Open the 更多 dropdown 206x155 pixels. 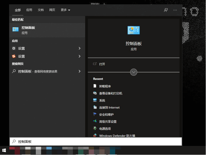click(65, 10)
